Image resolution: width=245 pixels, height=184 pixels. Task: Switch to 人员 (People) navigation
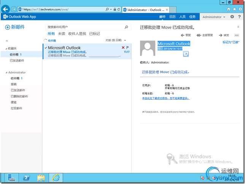pyautogui.click(x=182, y=17)
